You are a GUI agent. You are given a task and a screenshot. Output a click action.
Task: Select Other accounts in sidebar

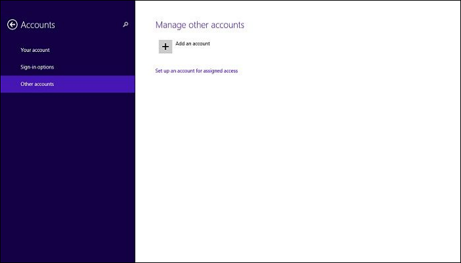pos(67,84)
